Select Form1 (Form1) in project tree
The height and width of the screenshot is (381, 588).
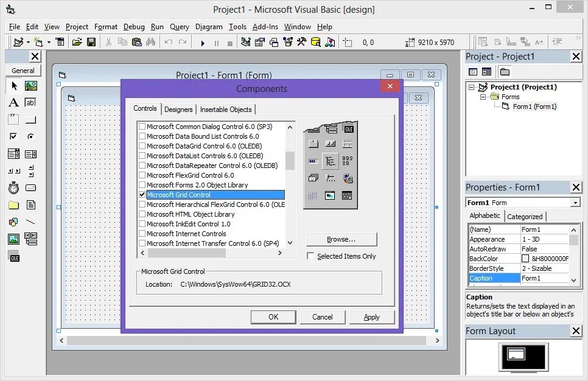pos(534,107)
